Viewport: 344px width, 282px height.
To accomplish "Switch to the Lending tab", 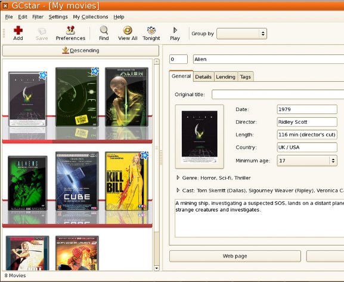I will pyautogui.click(x=225, y=76).
